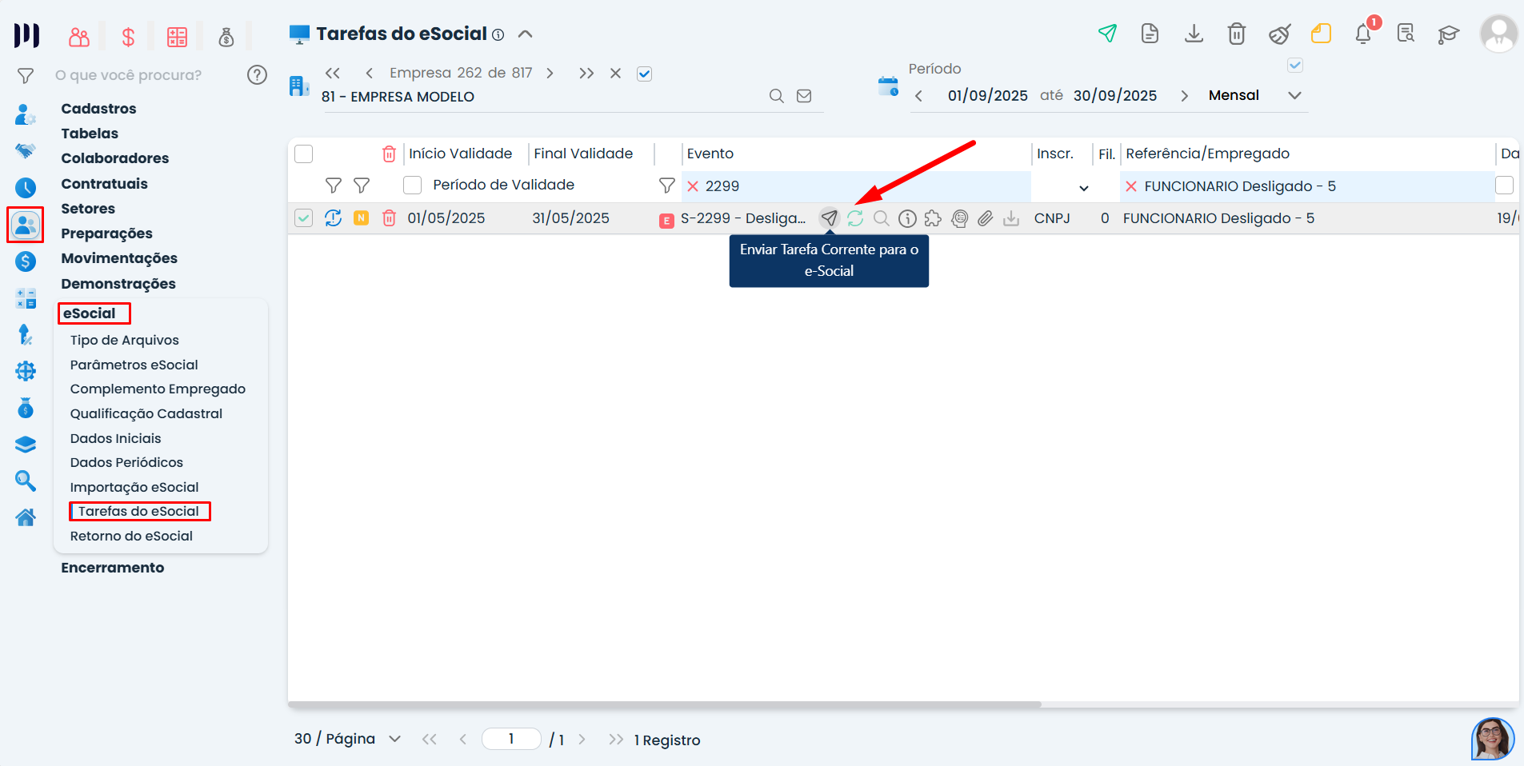Click the trash can icon in top toolbar
Screen dimensions: 1524x766
[1237, 34]
